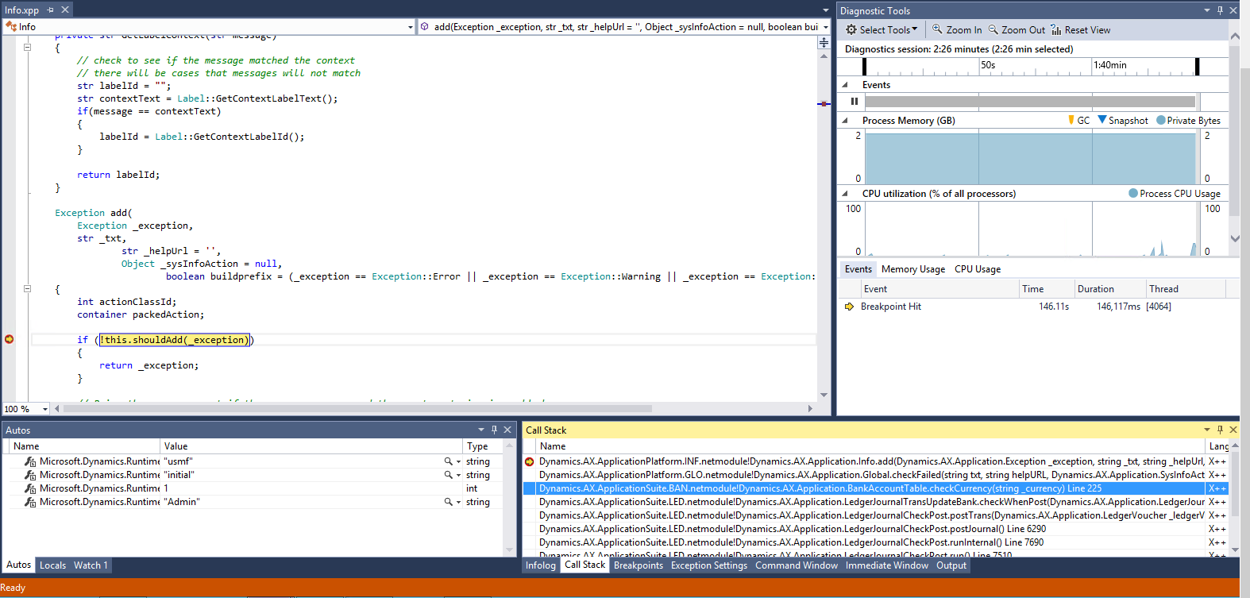Screen dimensions: 1250x598
Task: Toggle the Snapshot marker in the memory legend
Action: (1102, 120)
